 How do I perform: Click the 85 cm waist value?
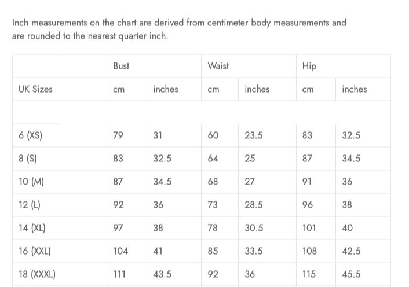(213, 251)
